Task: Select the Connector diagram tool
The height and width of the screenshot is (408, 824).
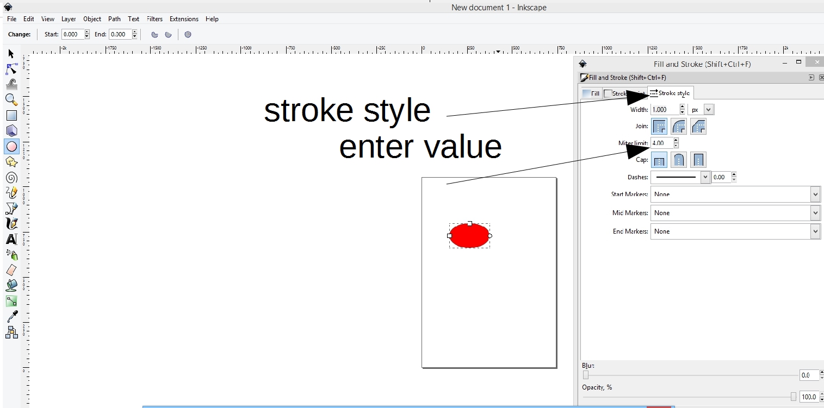Action: [11, 332]
